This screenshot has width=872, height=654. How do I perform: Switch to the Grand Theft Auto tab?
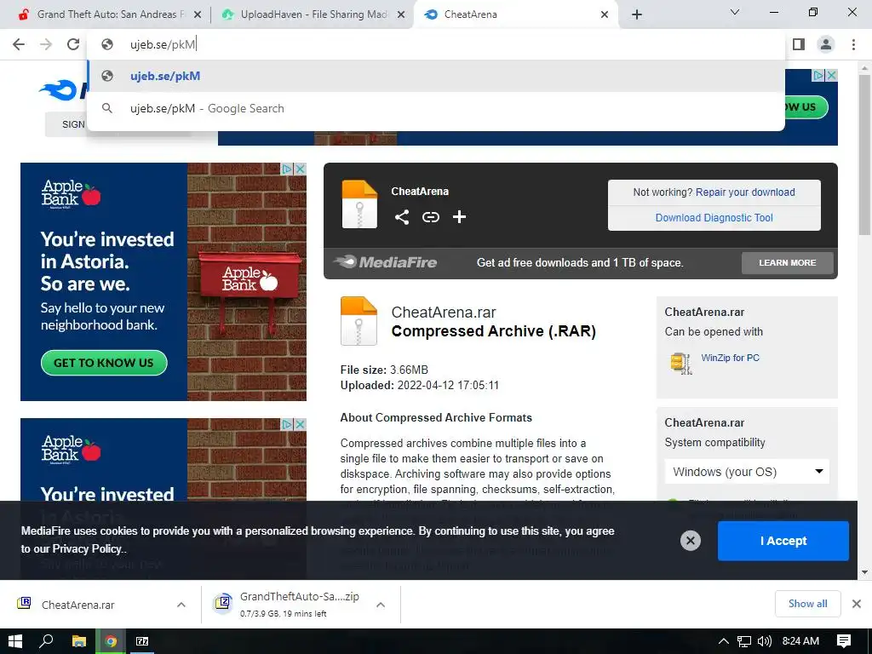pyautogui.click(x=105, y=14)
